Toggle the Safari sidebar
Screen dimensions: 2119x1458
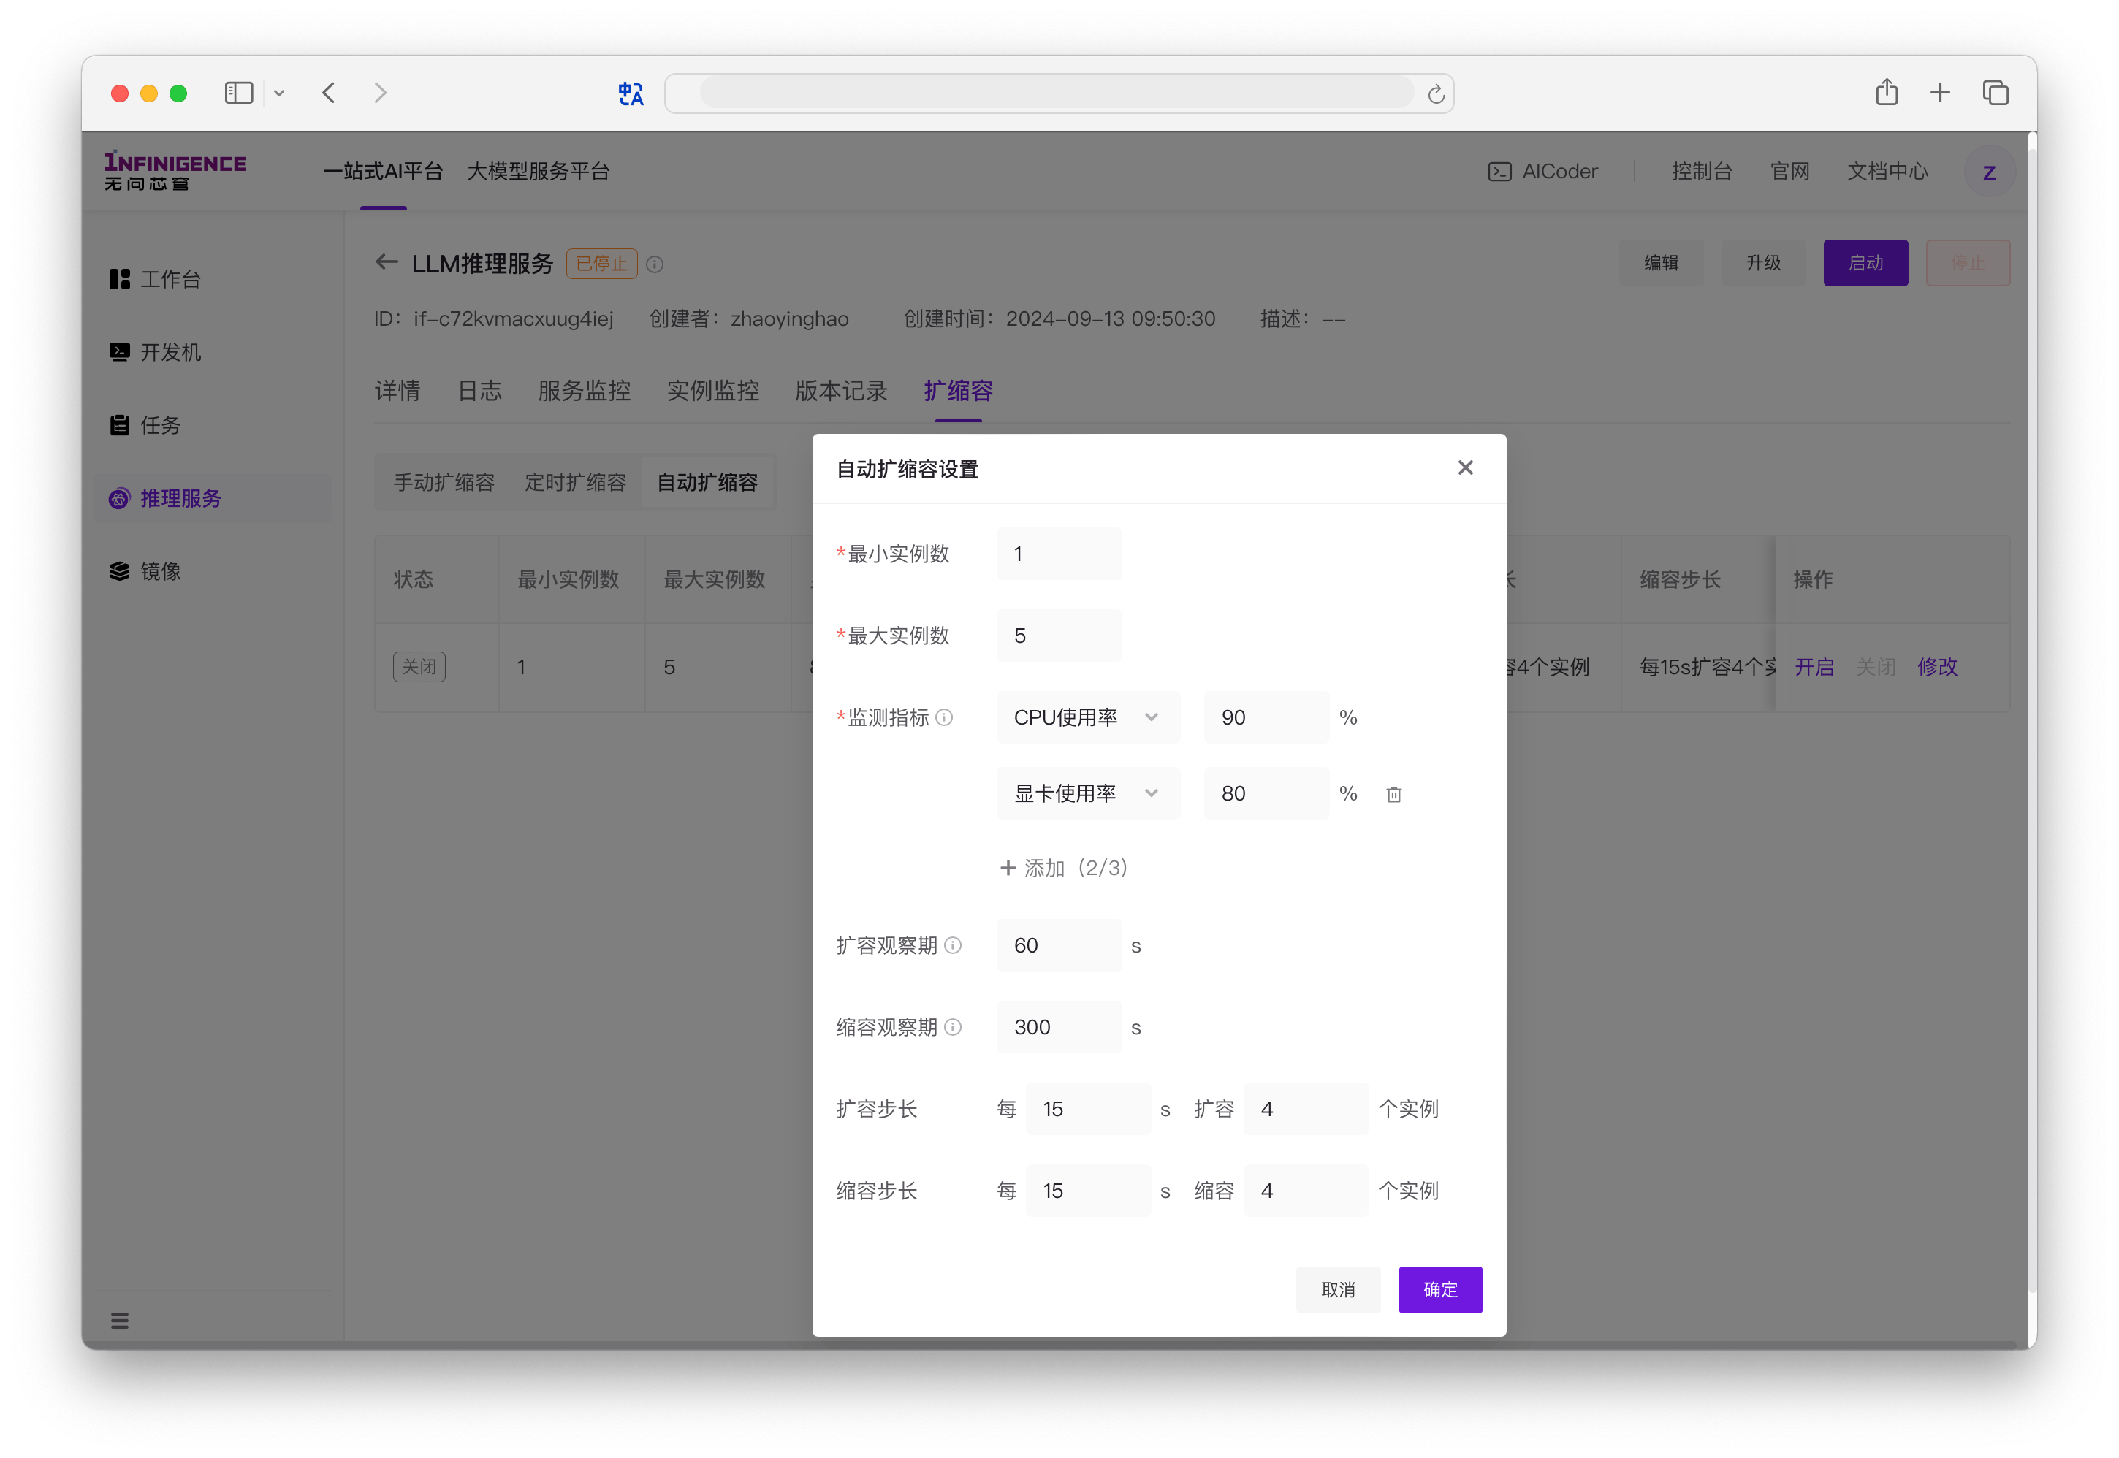click(238, 92)
